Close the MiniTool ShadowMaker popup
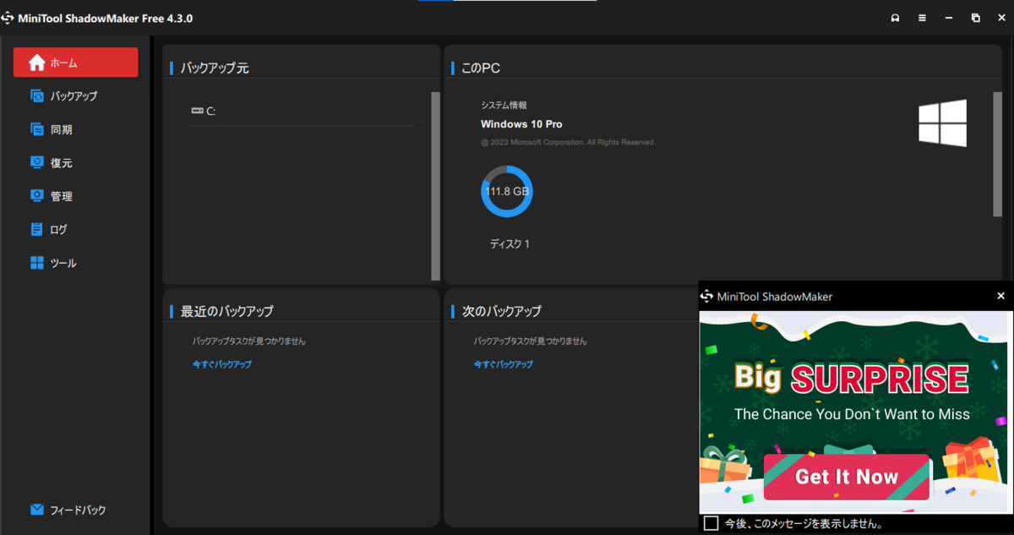 (1000, 296)
